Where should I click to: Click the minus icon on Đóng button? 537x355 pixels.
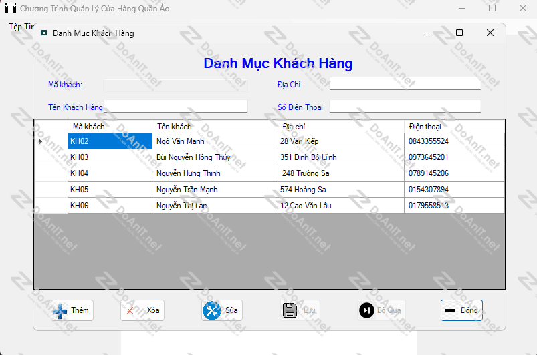coord(449,310)
